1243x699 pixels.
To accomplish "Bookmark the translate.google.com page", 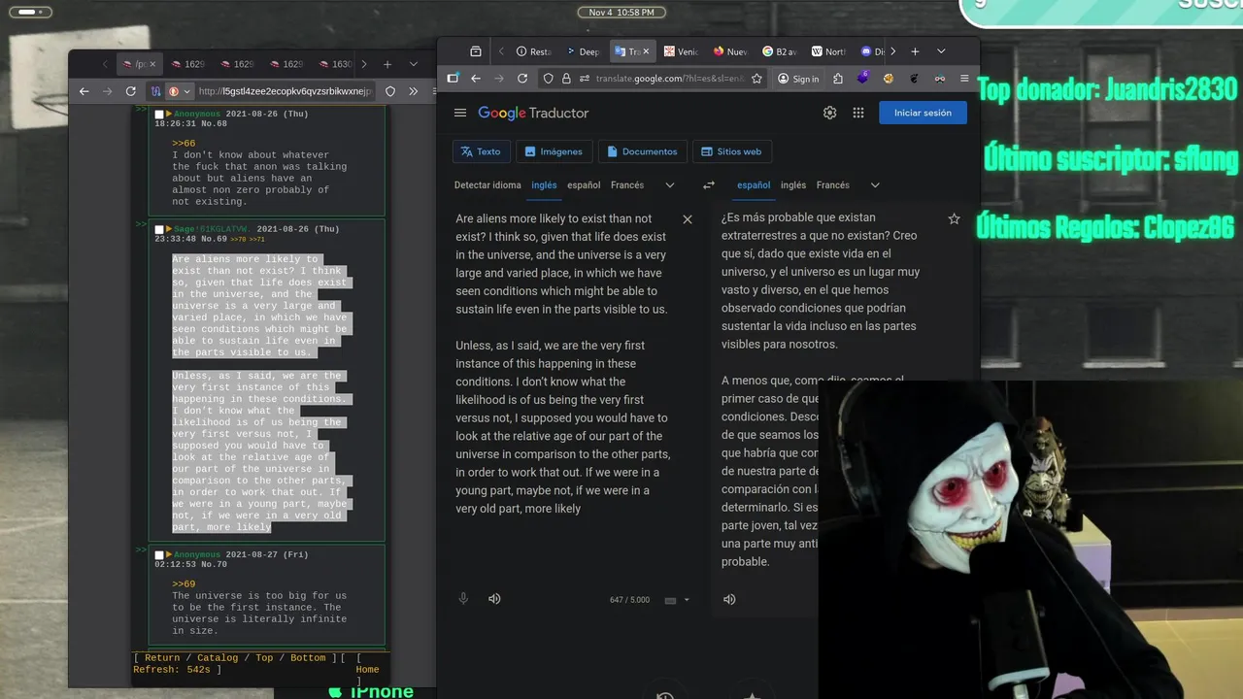I will [x=756, y=79].
